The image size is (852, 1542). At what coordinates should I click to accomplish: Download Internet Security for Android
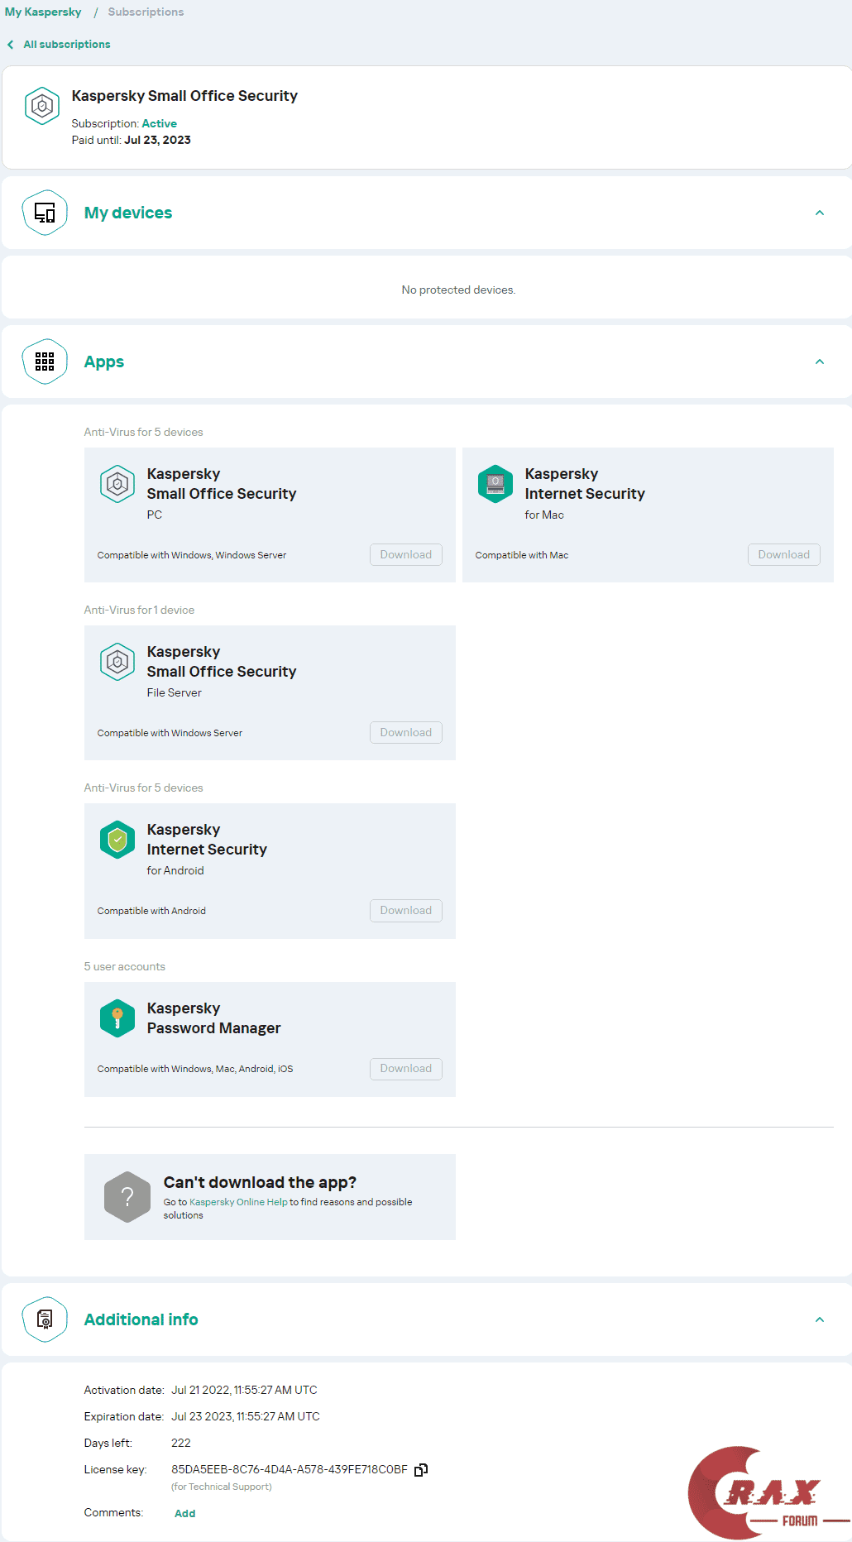point(405,911)
